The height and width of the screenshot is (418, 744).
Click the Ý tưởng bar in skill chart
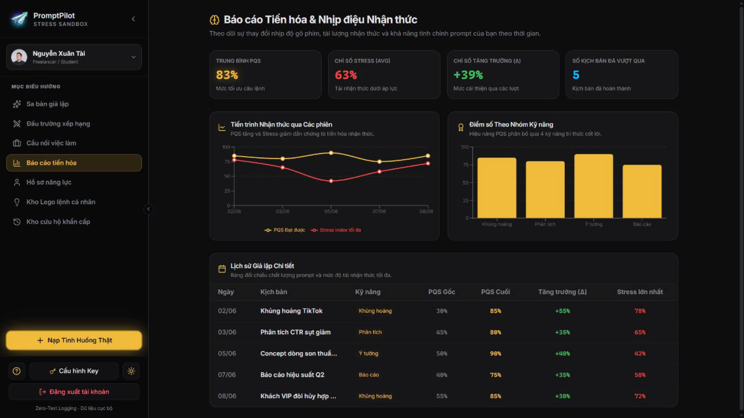pyautogui.click(x=593, y=186)
